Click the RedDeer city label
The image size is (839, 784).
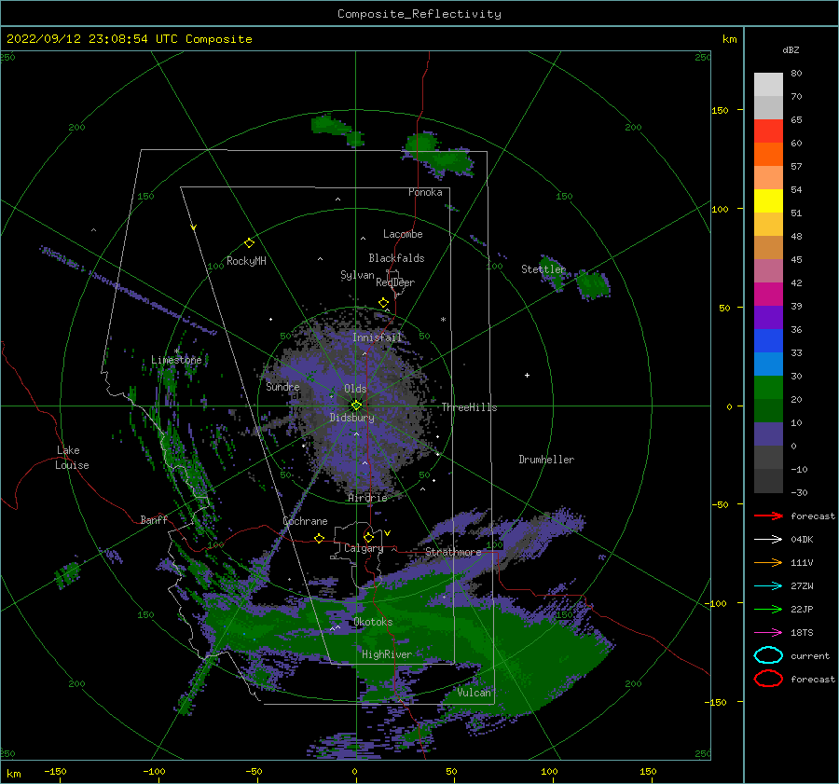(395, 282)
